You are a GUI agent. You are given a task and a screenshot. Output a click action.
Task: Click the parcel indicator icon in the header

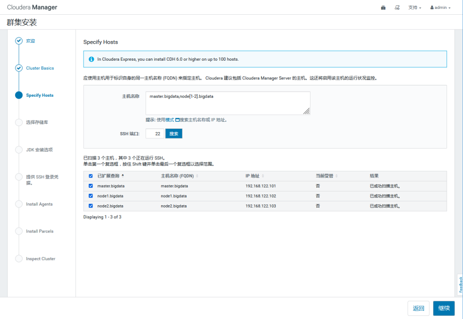point(383,7)
